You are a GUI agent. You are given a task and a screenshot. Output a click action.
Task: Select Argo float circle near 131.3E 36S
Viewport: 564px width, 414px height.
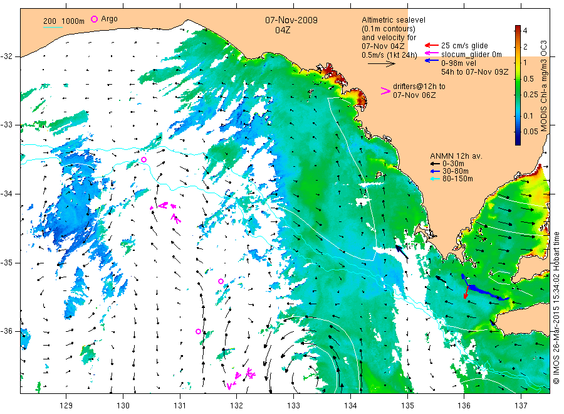click(198, 331)
